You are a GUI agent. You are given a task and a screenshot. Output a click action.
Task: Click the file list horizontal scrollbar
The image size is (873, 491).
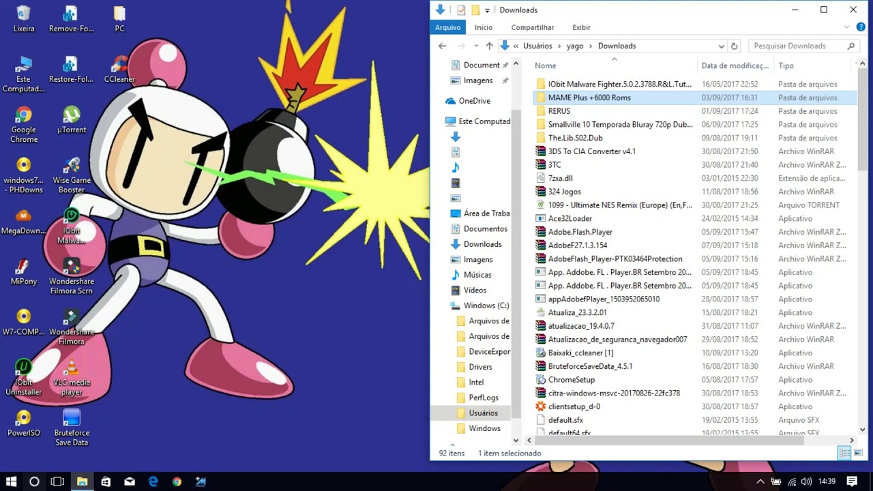(x=668, y=441)
